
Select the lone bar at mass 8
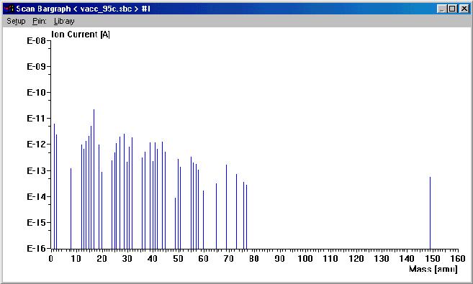click(71, 209)
